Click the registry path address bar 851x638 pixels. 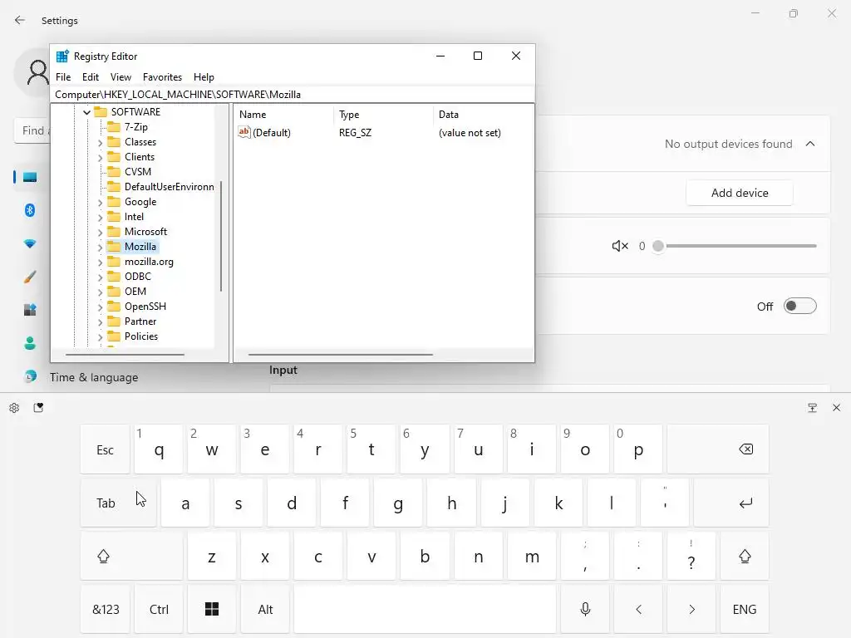[x=293, y=95]
